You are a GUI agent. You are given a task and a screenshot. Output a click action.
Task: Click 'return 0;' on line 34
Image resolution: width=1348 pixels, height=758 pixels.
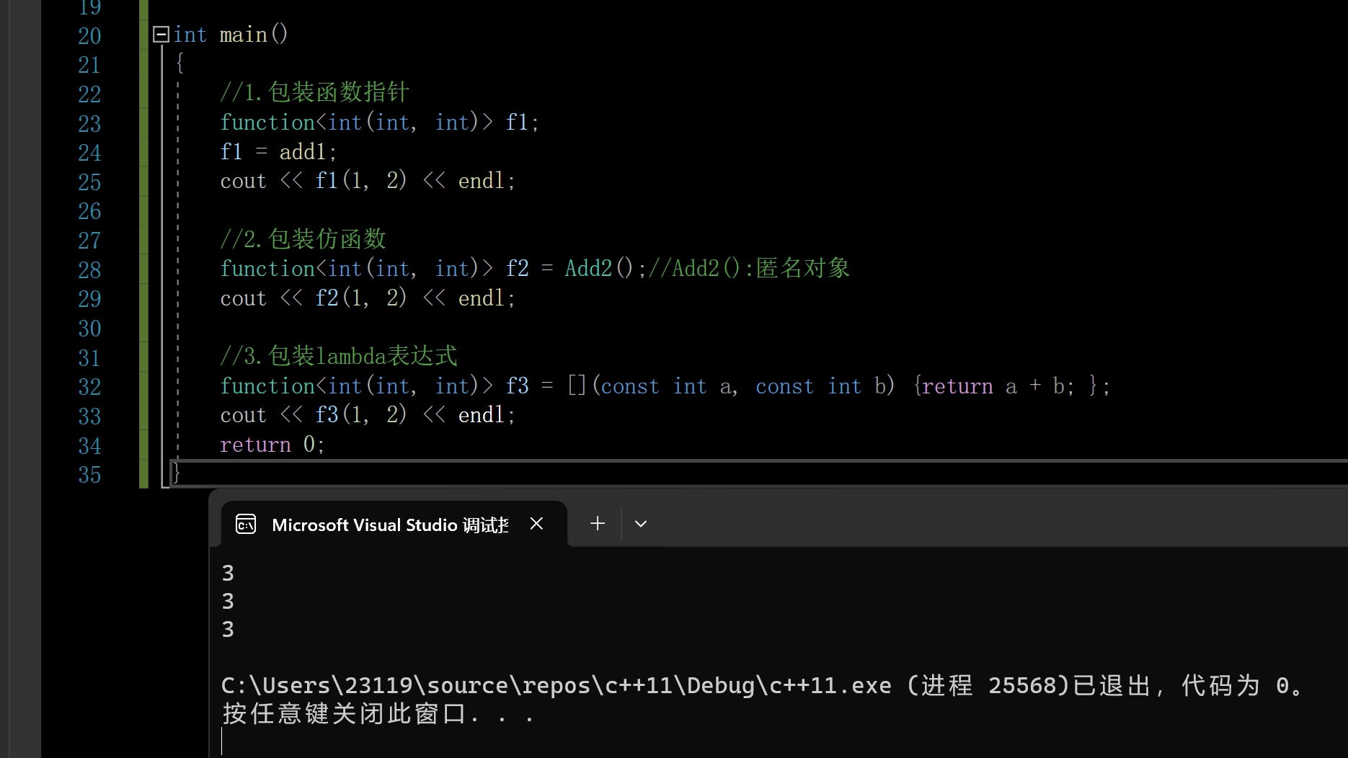pos(272,445)
